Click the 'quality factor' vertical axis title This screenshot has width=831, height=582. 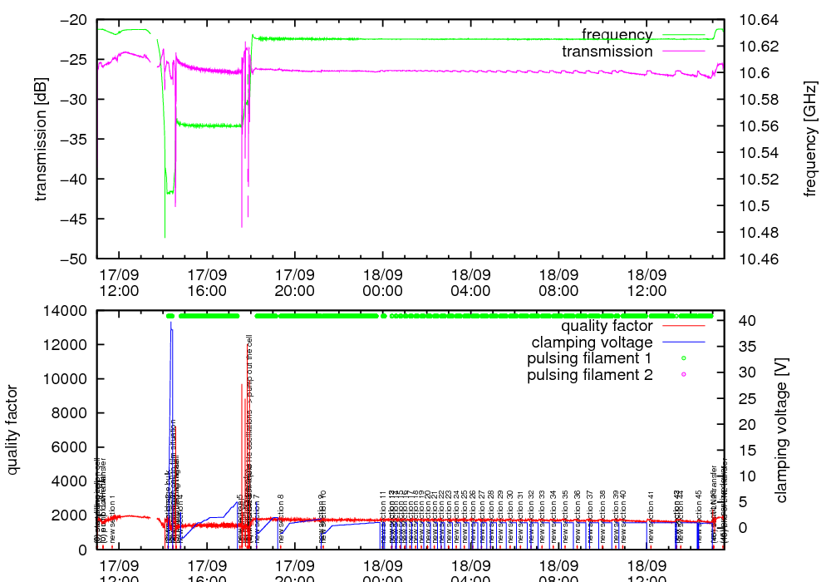tap(12, 430)
